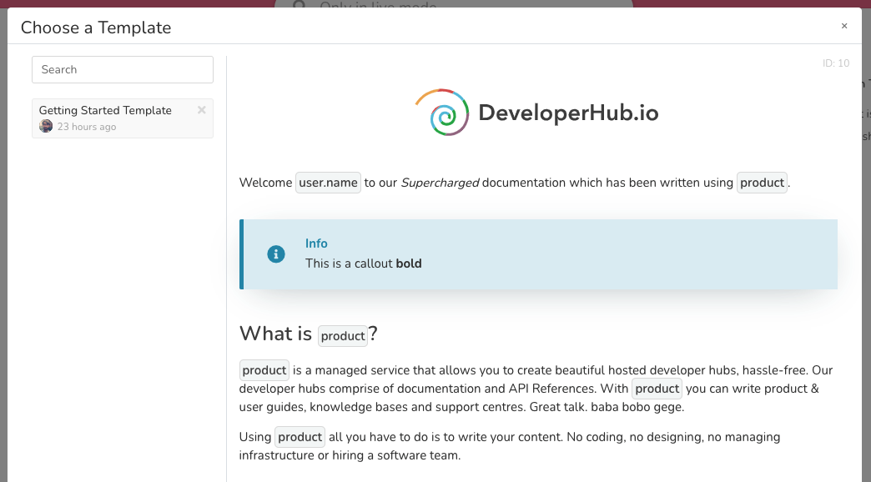Click the product chip in the What is heading
Image resolution: width=871 pixels, height=482 pixels.
pos(343,336)
